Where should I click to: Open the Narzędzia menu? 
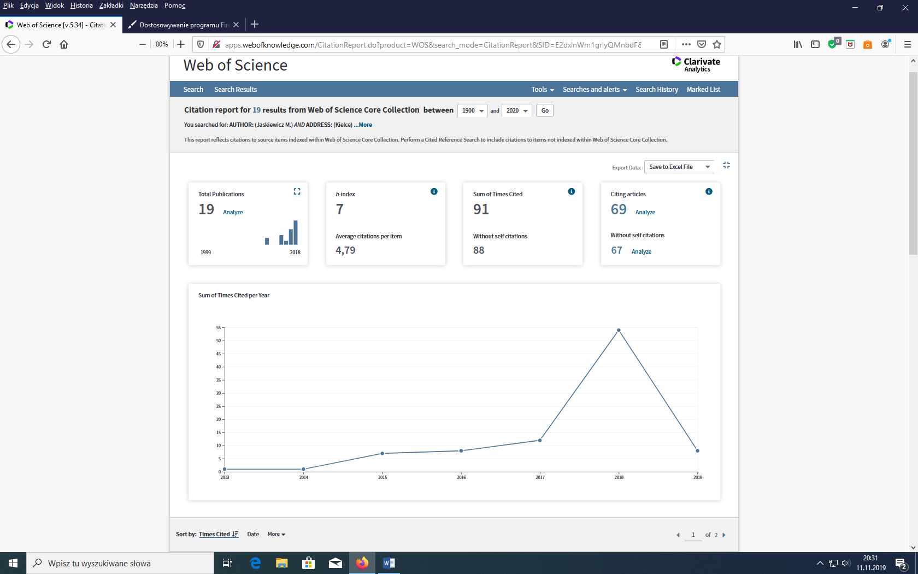[x=144, y=5]
